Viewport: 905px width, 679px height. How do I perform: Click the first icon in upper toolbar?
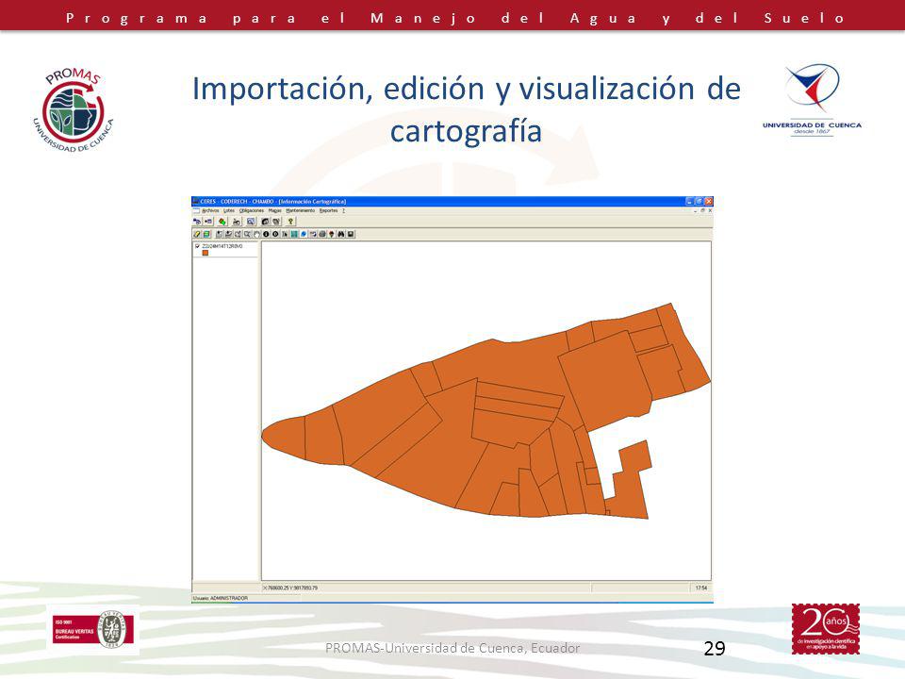click(197, 222)
